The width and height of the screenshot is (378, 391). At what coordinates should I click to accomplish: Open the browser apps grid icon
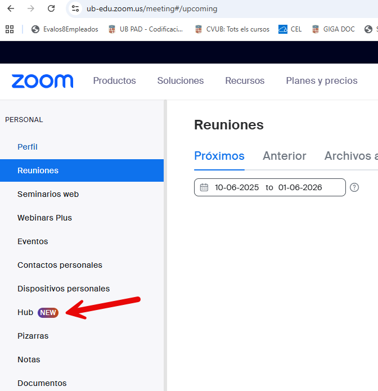10,29
